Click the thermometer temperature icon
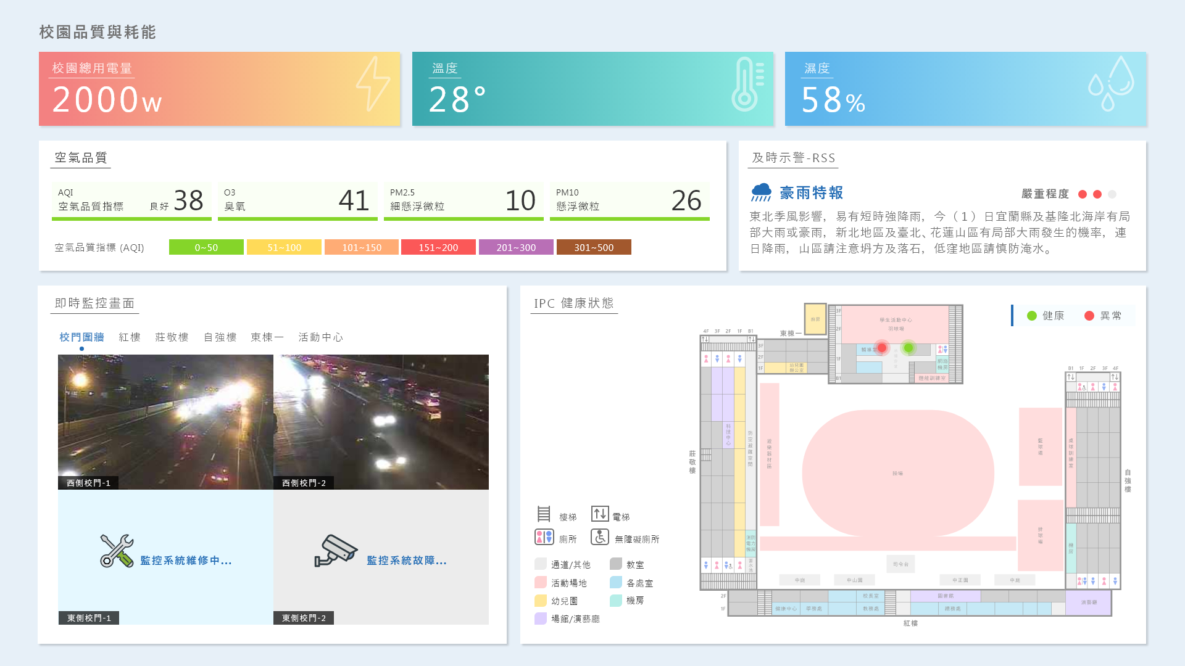Screen dimensions: 1185x666 pos(748,84)
